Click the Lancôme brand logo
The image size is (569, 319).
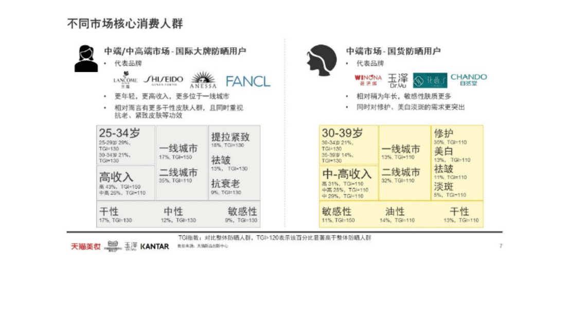125,81
